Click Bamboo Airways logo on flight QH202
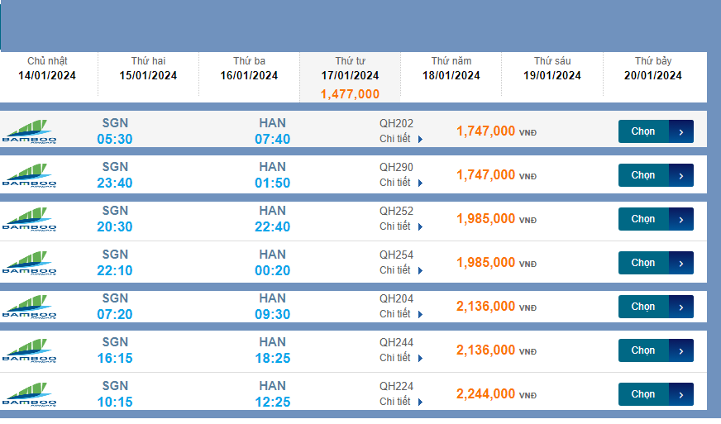Image resolution: width=721 pixels, height=424 pixels. pos(29,131)
